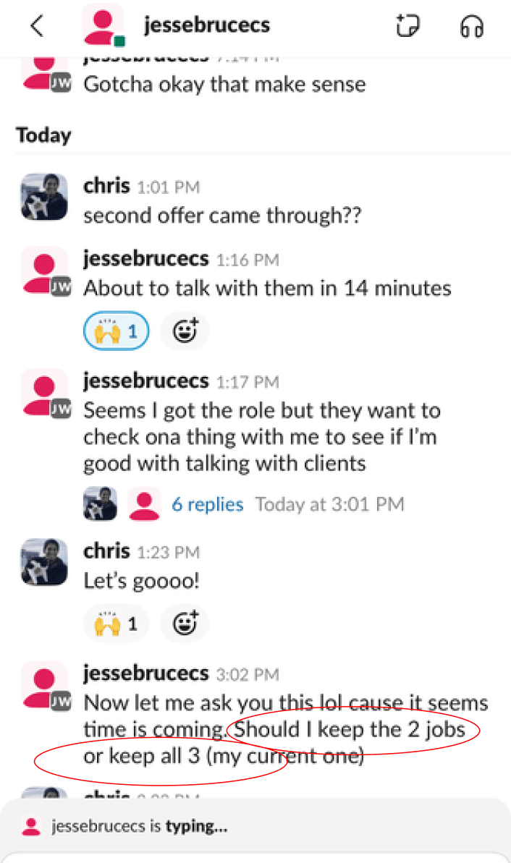511x863 pixels.
Task: Tap chris's name on "Let's goooo!" message
Action: (x=106, y=551)
